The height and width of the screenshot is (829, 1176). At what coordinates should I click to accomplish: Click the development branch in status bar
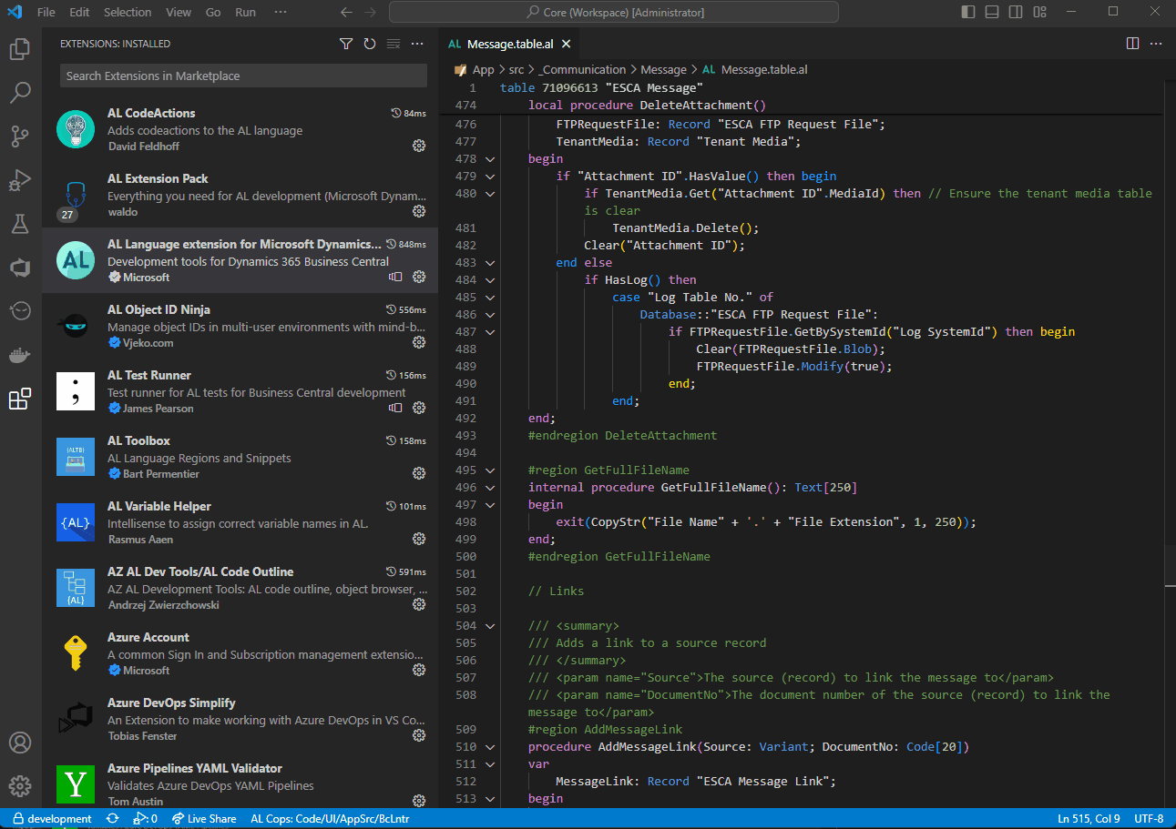(x=53, y=819)
